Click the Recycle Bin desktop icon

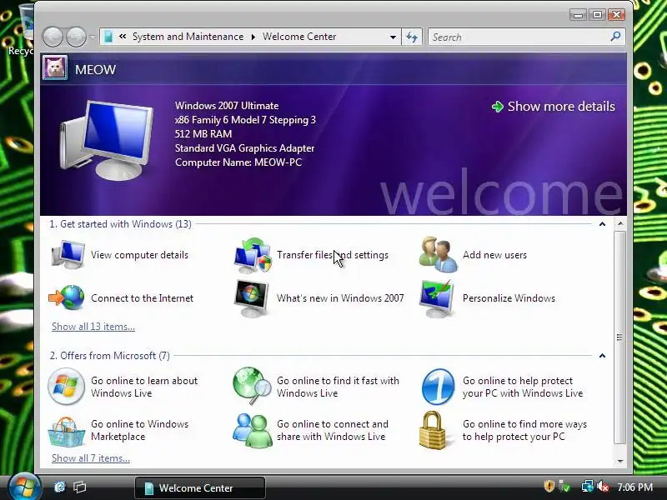tap(23, 30)
